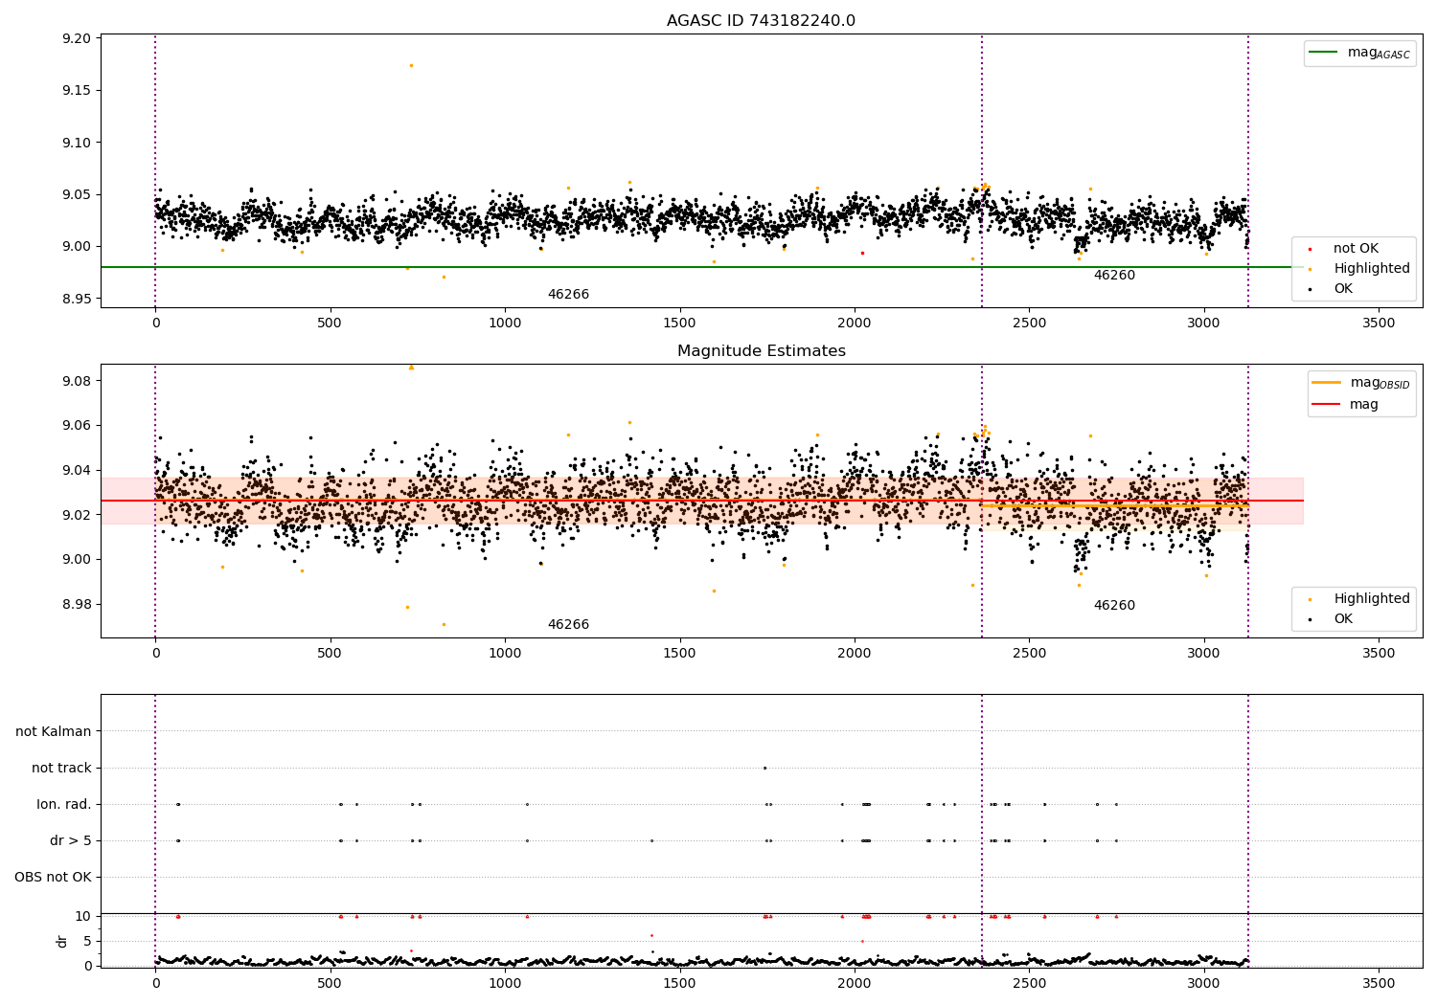Select "Highlighted" legend entry in Magnitude Estimates plot
The width and height of the screenshot is (1437, 1005).
click(x=1372, y=599)
